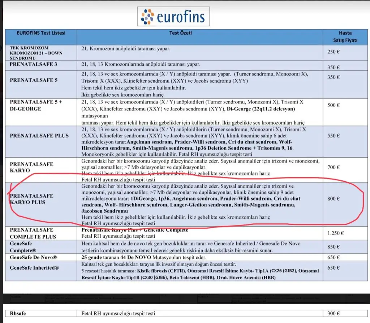Screen dimensions: 370x323
Task: Click the PRENATALSAFE 3 test name
Action: point(34,65)
